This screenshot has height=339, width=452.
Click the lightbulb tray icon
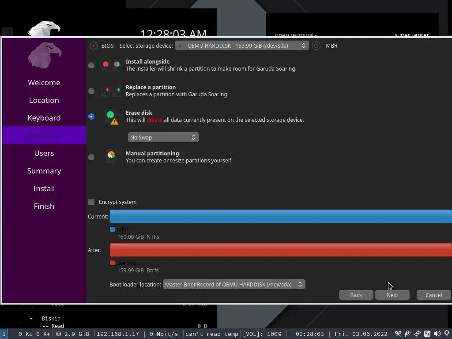(x=447, y=334)
